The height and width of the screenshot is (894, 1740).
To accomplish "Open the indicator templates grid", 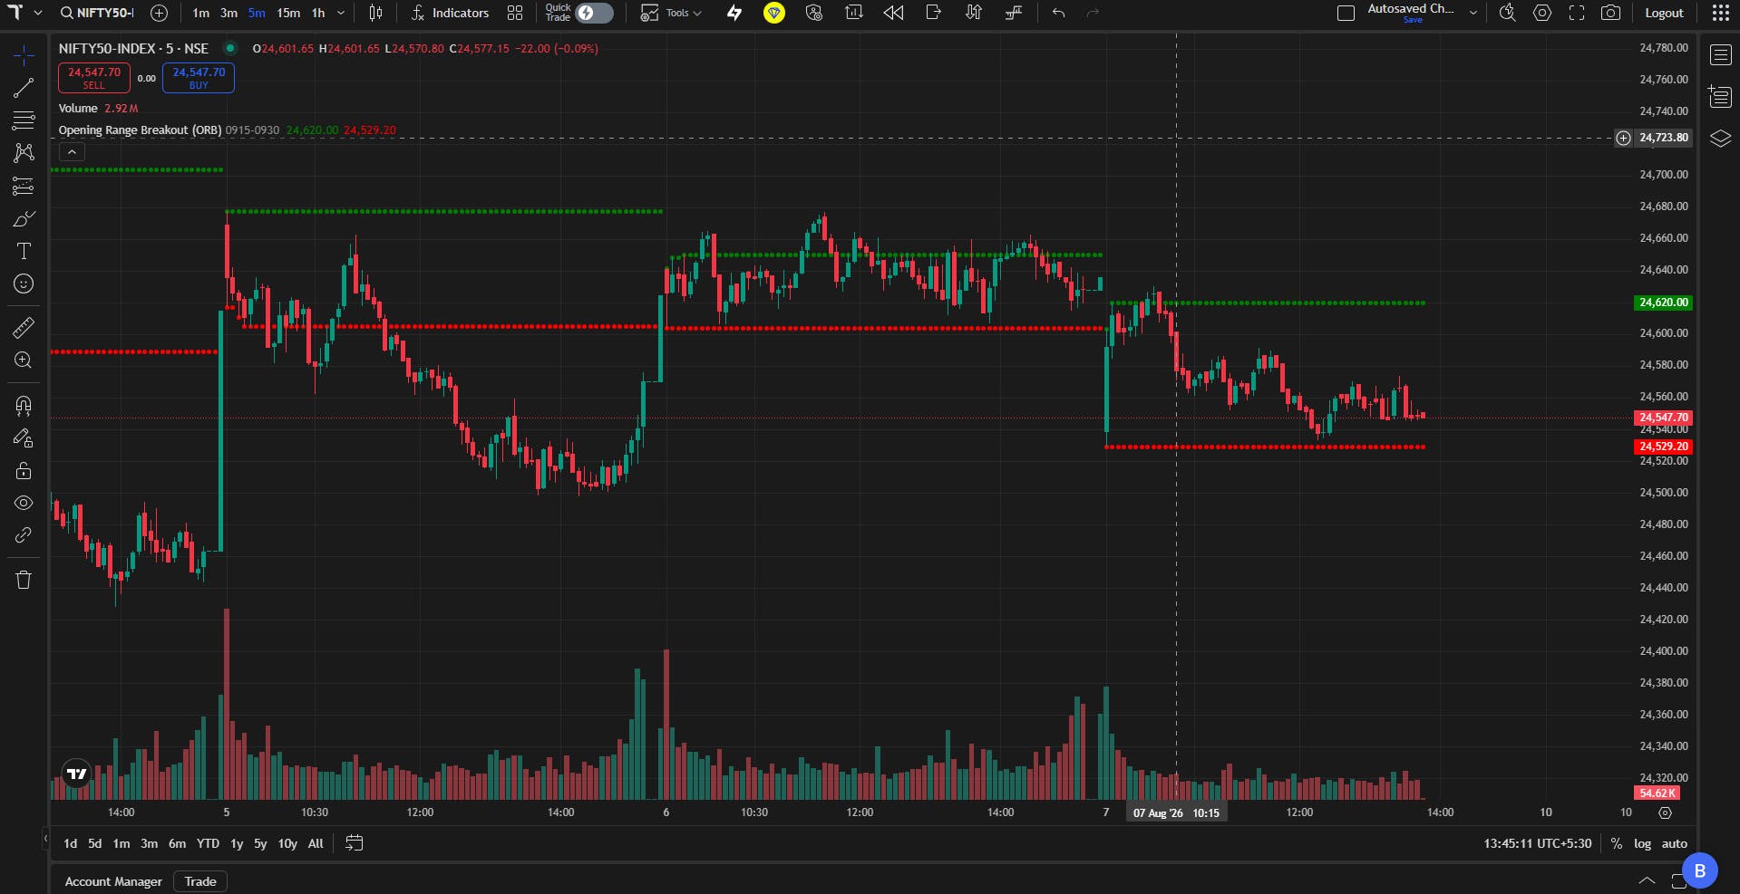I will 515,13.
